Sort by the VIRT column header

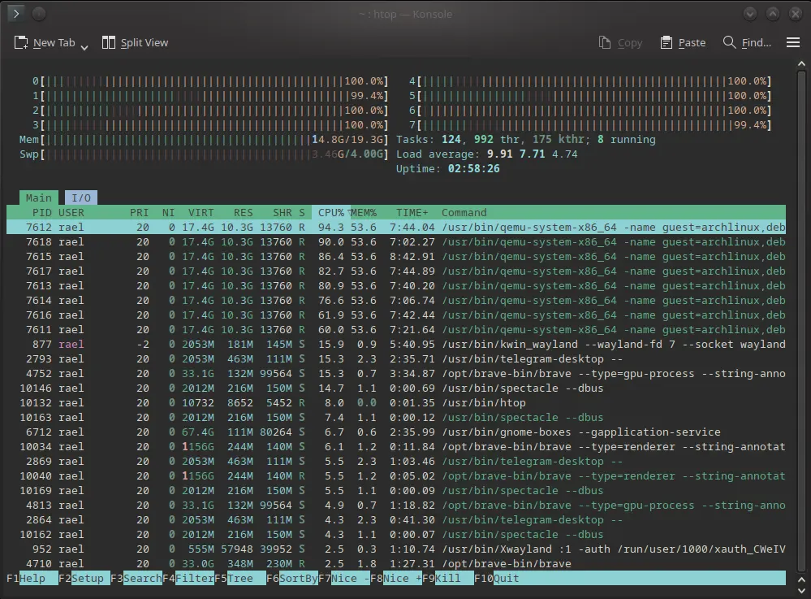tap(201, 212)
